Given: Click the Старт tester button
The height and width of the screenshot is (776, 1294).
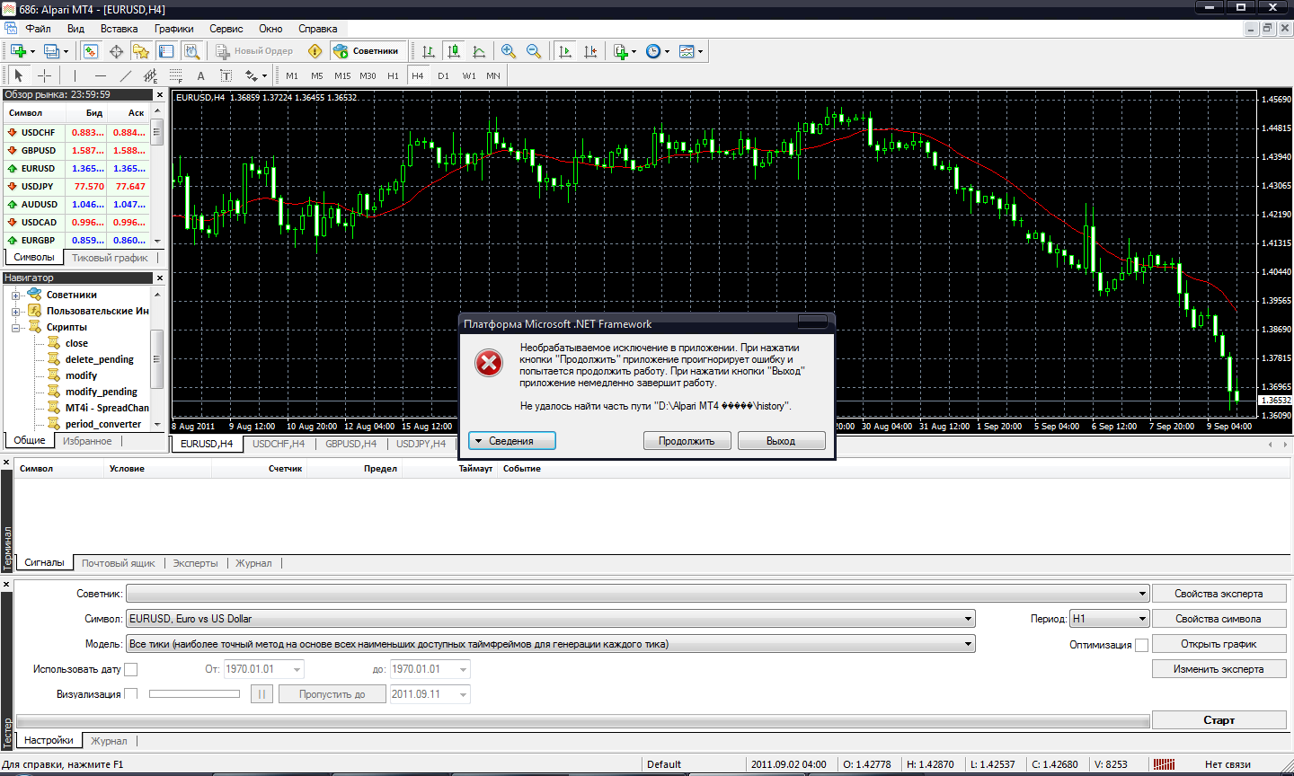Looking at the screenshot, I should tap(1219, 720).
